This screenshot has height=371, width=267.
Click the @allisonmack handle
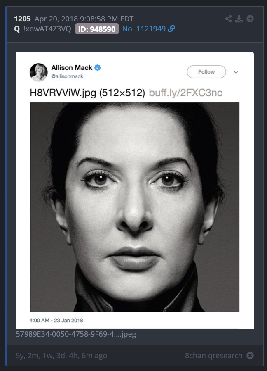tap(67, 76)
